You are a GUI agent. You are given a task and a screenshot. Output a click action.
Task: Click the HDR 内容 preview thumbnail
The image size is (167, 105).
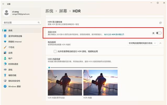coord(101,83)
